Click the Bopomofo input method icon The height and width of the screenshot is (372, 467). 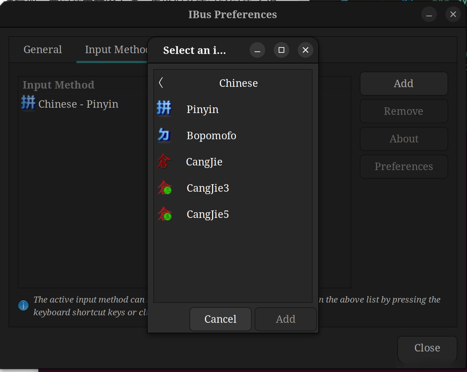coord(164,135)
